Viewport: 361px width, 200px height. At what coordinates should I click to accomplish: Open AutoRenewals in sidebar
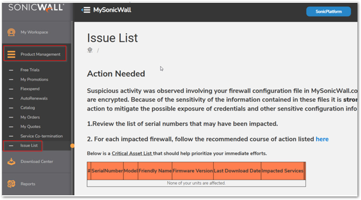tap(34, 98)
